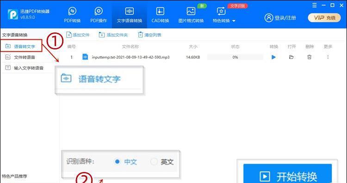Open the file folder icon in the row

(291, 57)
